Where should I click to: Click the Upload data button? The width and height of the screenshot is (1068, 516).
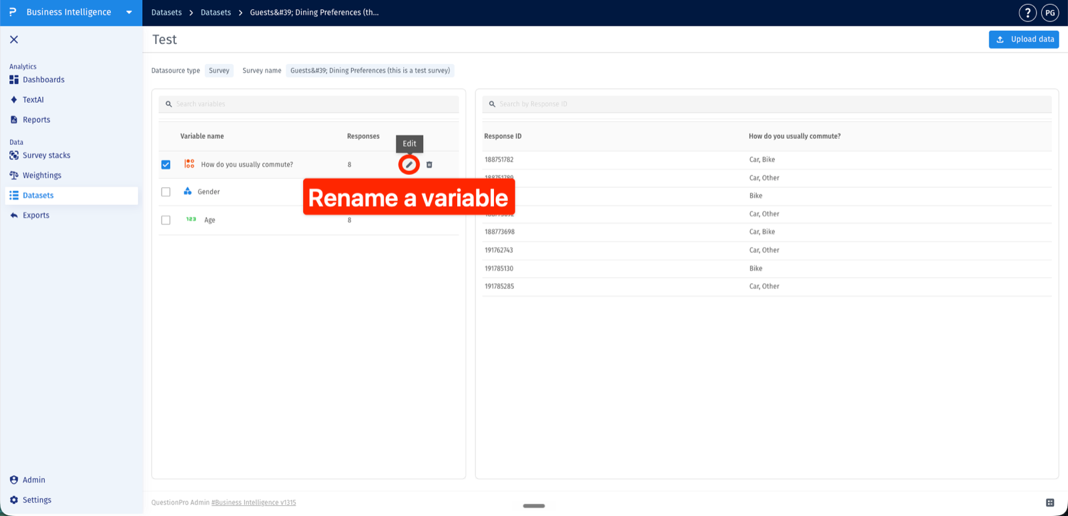point(1024,39)
